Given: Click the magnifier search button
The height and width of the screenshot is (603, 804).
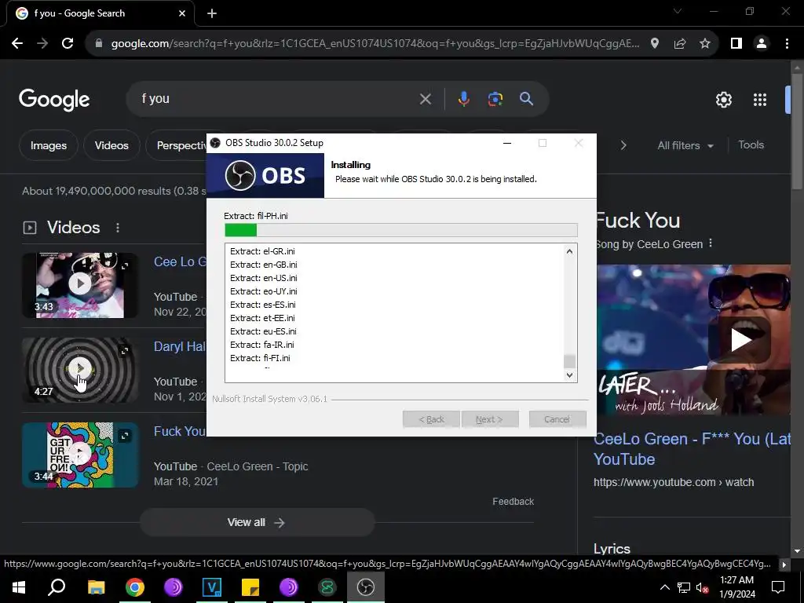Looking at the screenshot, I should [x=527, y=99].
